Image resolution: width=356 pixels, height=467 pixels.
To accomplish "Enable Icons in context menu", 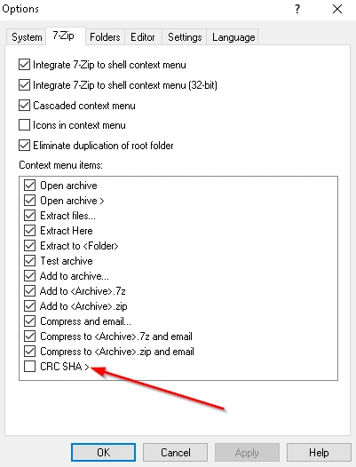I will tap(25, 125).
